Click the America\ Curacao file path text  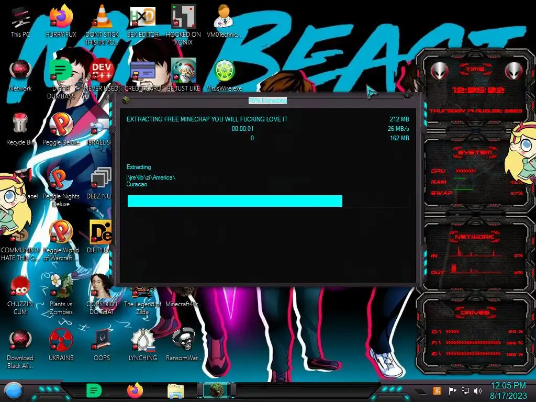point(151,181)
